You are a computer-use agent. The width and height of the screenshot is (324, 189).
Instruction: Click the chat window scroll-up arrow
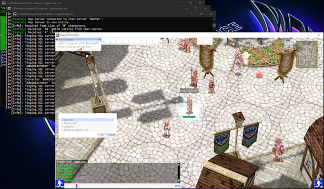(x=179, y=165)
